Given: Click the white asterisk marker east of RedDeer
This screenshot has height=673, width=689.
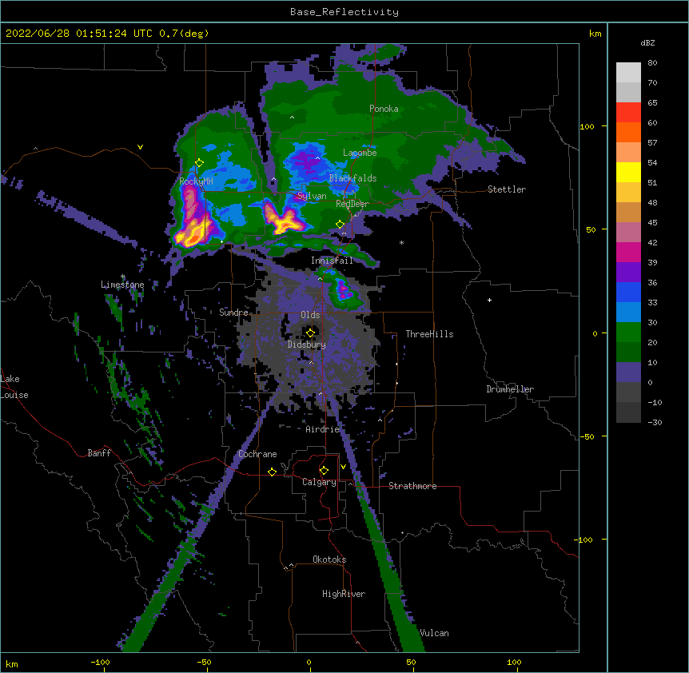Looking at the screenshot, I should [401, 242].
